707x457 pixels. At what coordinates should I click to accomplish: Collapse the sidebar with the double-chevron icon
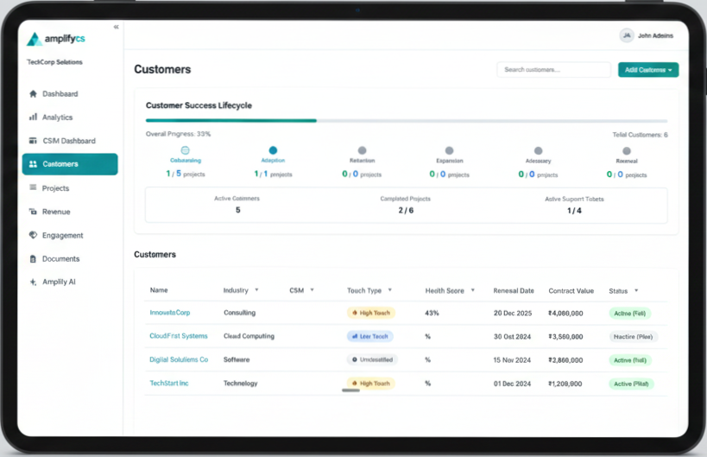[x=116, y=27]
